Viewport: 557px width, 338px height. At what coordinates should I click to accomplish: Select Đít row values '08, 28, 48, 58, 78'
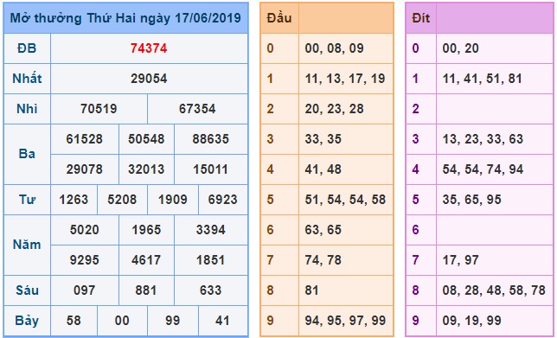(x=494, y=290)
